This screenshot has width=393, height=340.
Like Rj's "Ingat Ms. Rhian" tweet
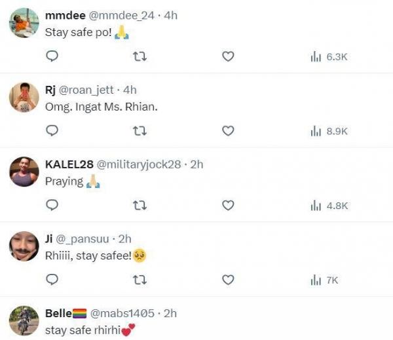(x=228, y=131)
